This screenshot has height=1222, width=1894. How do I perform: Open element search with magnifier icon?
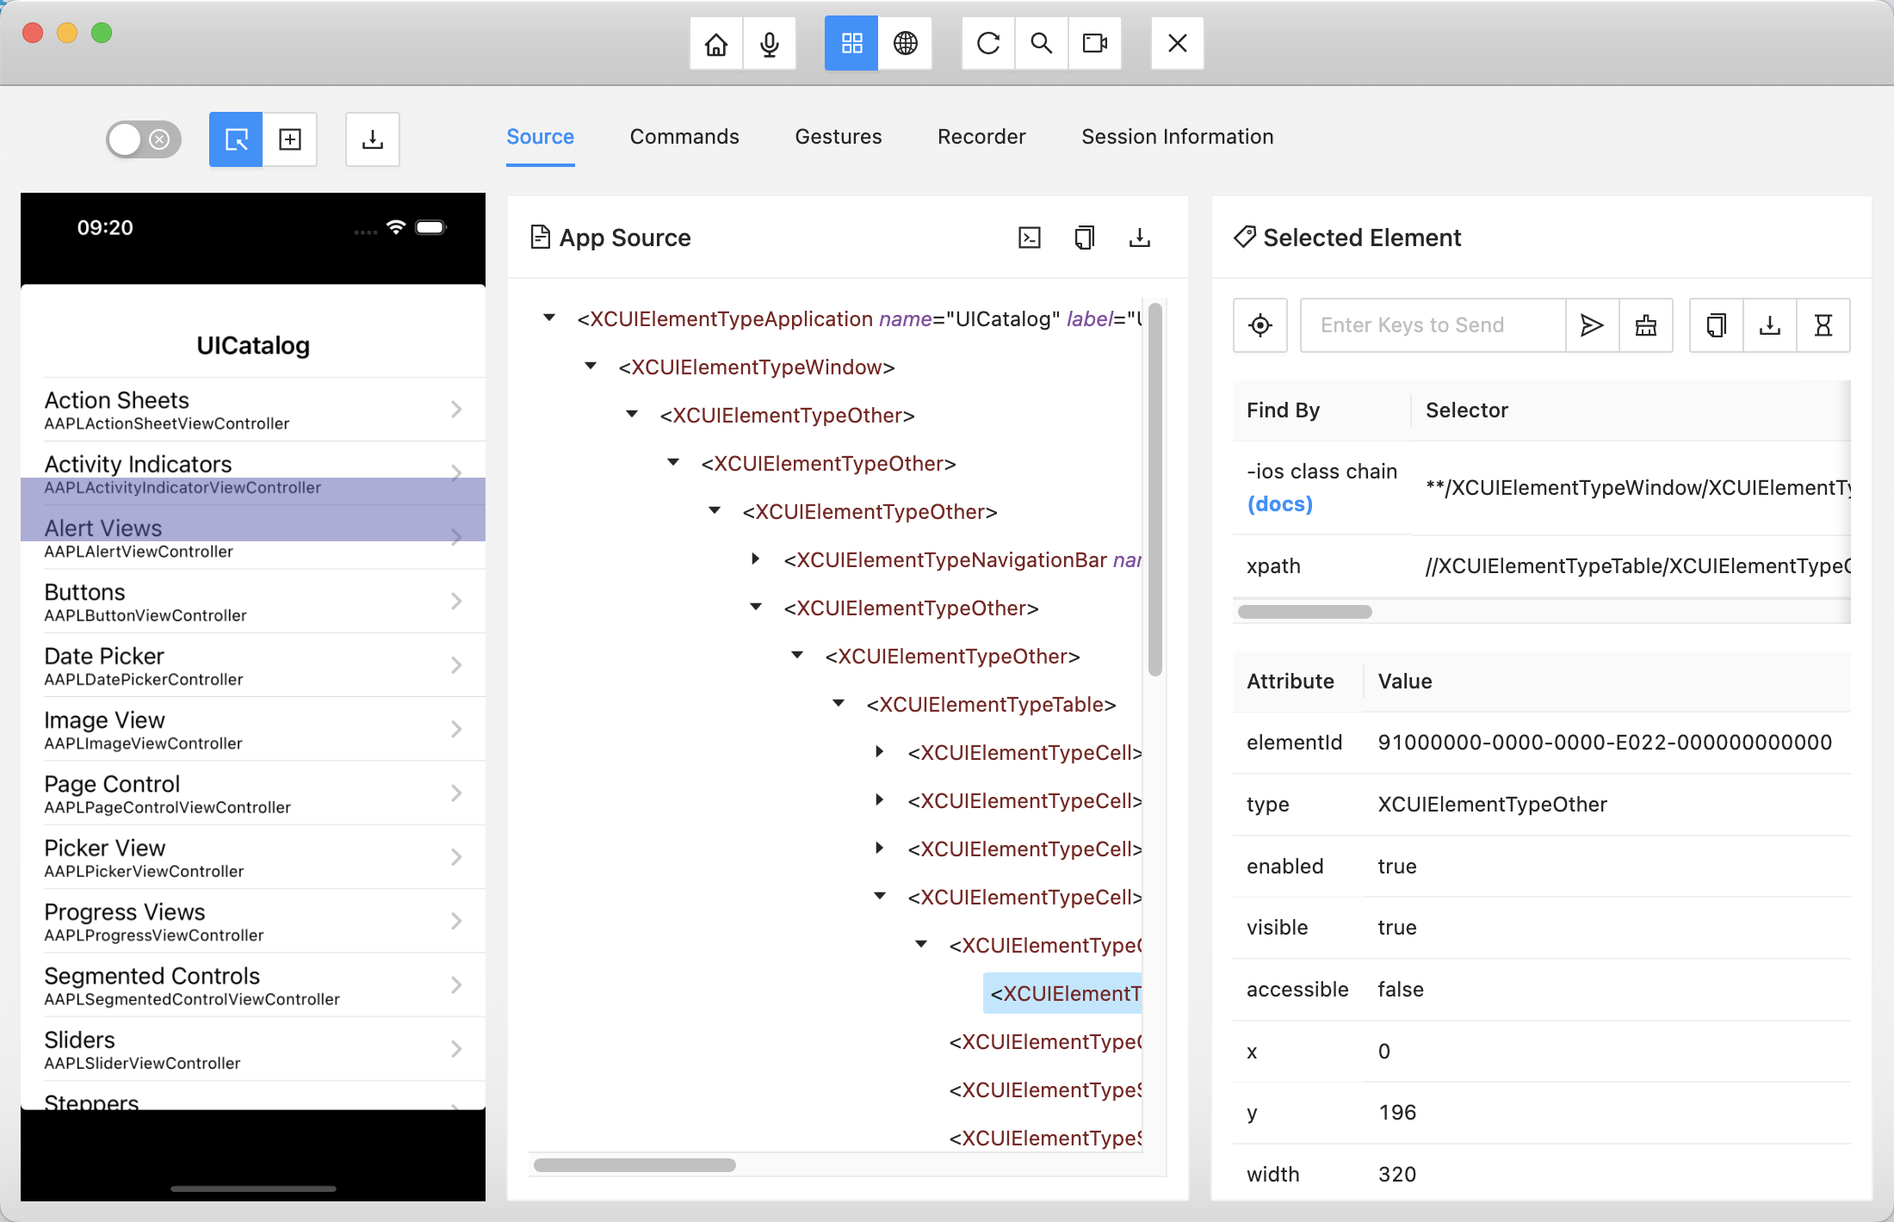(1042, 43)
